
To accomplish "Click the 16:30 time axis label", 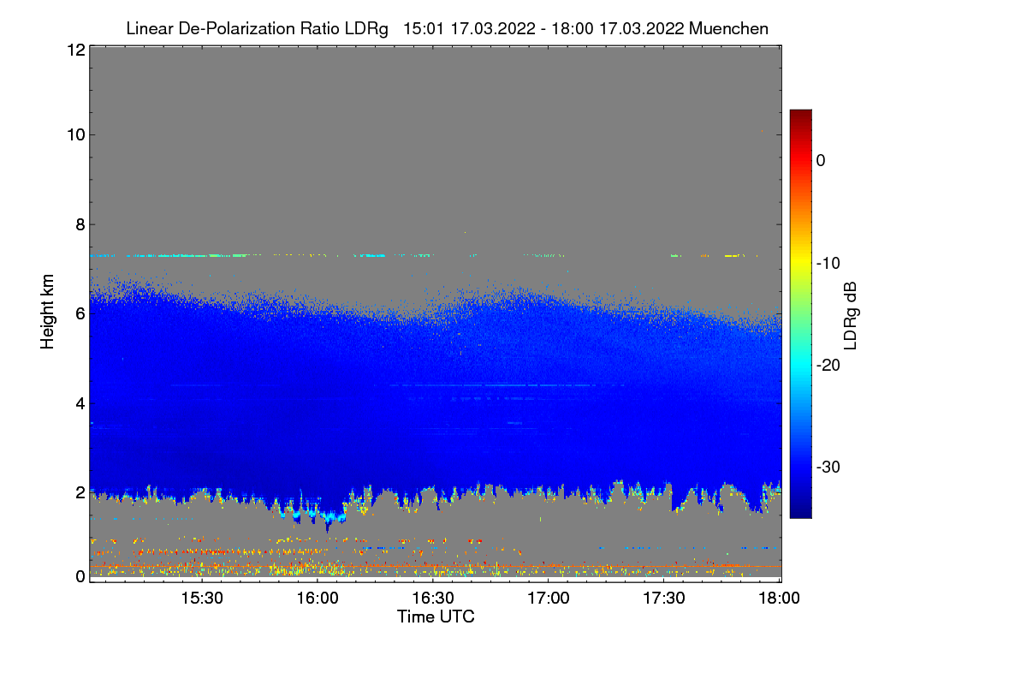I will pyautogui.click(x=433, y=599).
